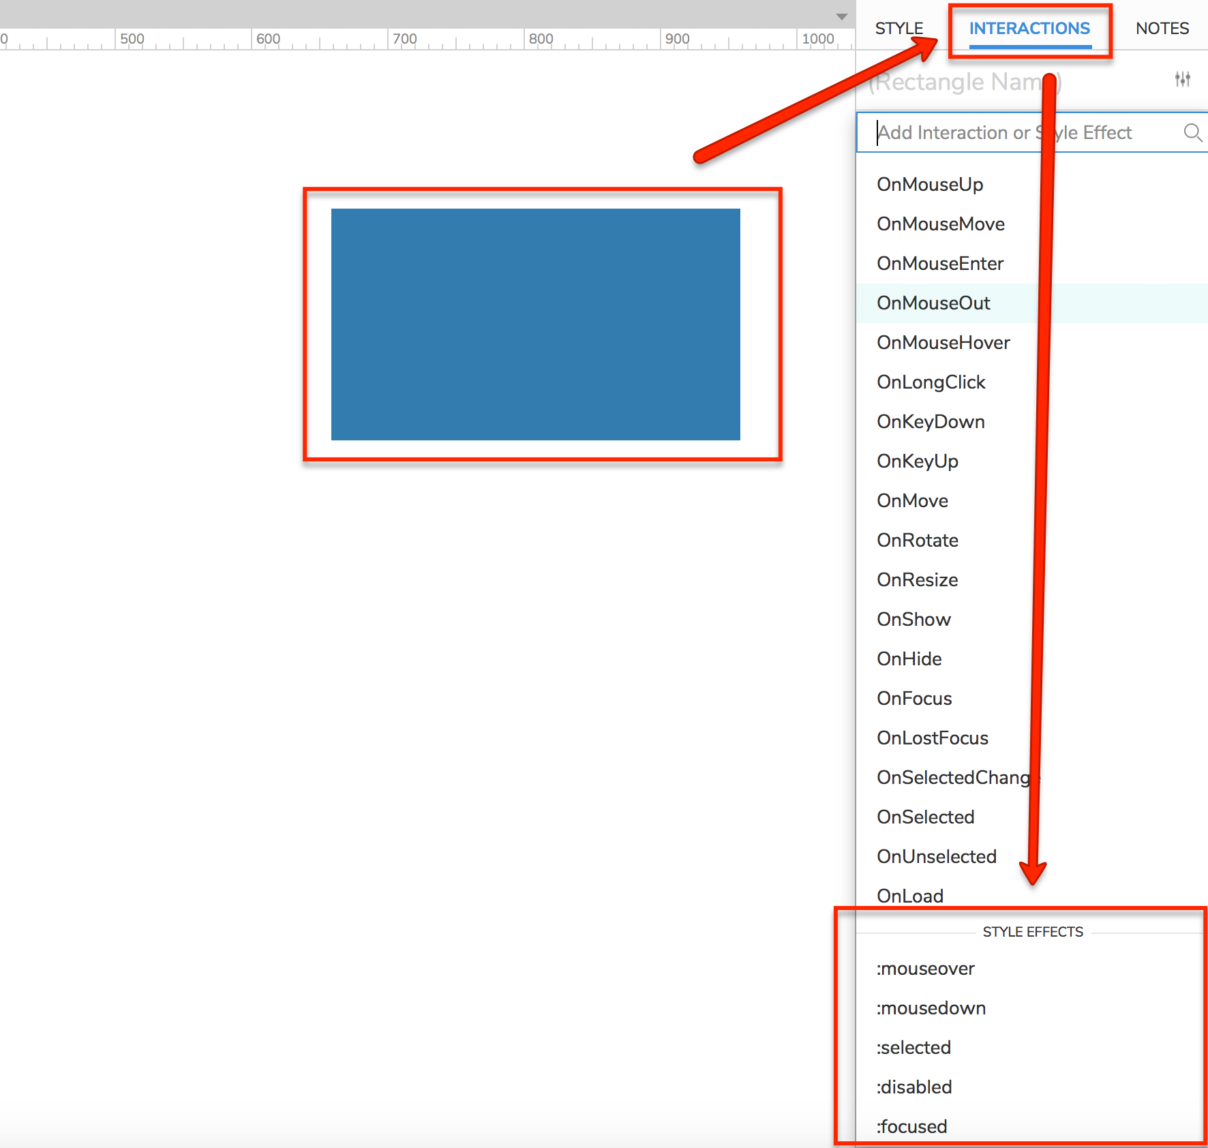Select the OnLoad event

pyautogui.click(x=910, y=896)
